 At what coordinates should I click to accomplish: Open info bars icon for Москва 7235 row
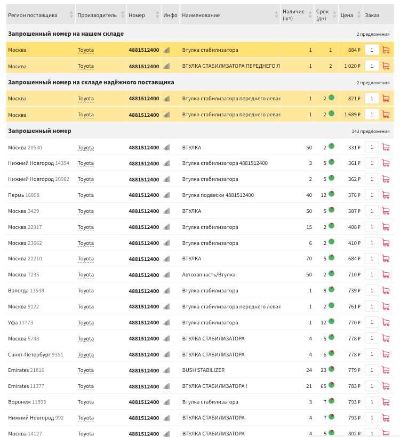(166, 275)
